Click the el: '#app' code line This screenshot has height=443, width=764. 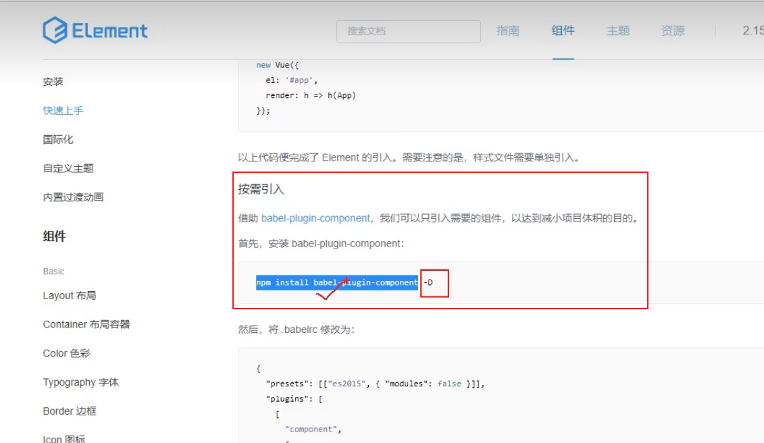tap(291, 80)
